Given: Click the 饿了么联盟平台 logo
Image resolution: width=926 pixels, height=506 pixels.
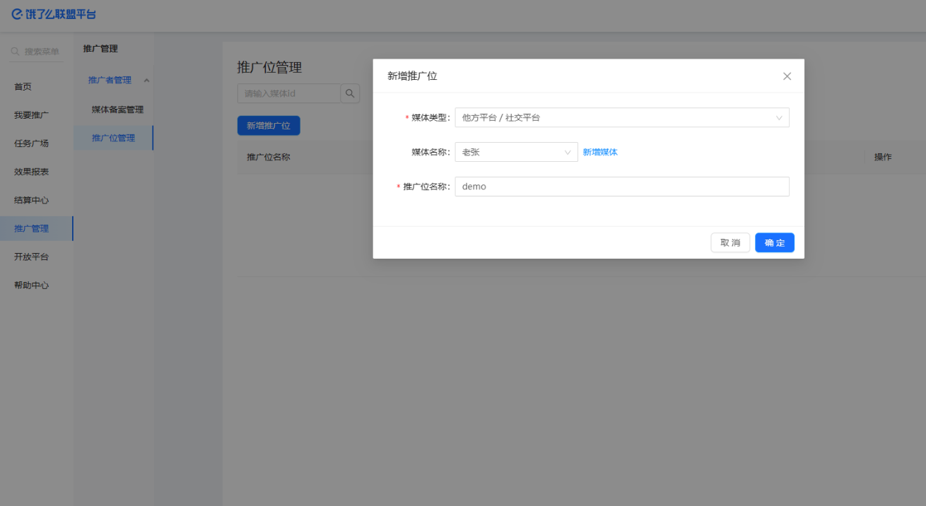Looking at the screenshot, I should (54, 14).
